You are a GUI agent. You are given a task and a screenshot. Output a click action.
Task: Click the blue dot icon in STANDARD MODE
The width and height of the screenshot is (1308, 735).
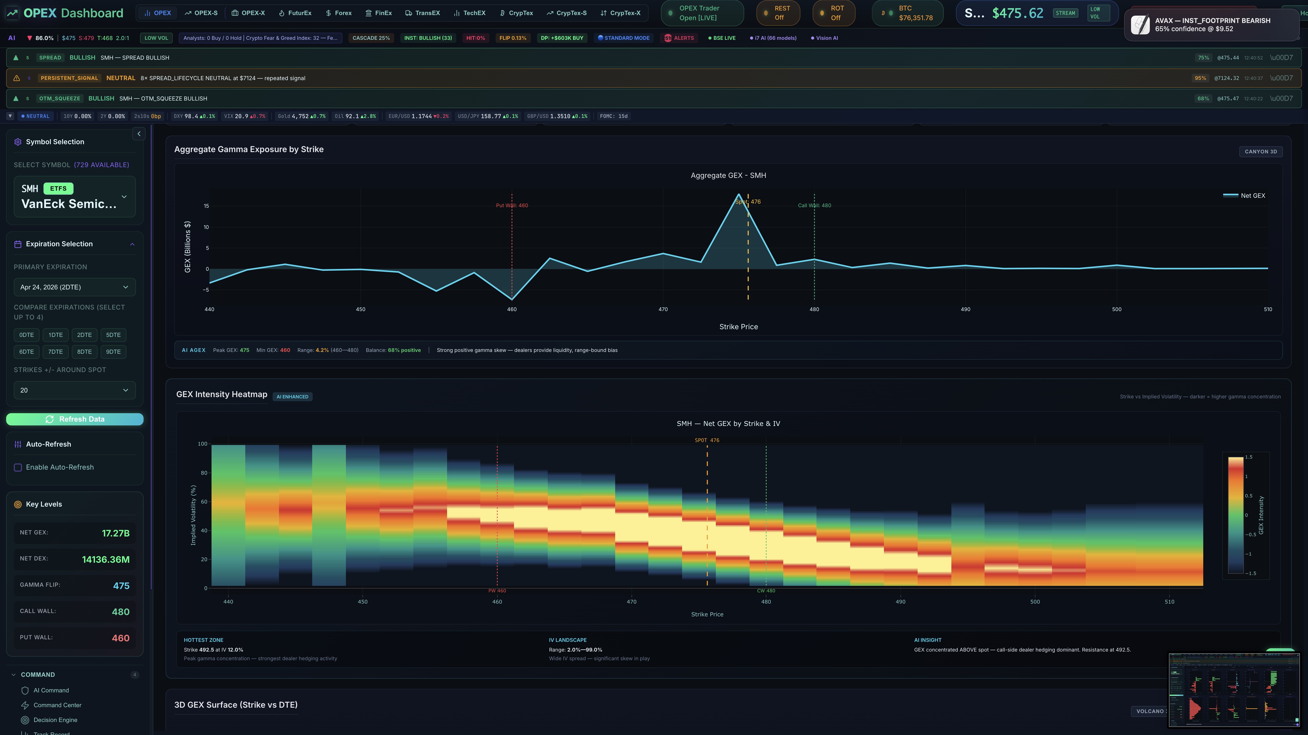pyautogui.click(x=600, y=38)
